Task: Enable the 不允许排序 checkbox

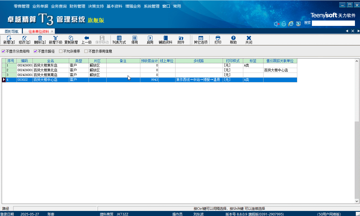Action: pyautogui.click(x=61, y=51)
